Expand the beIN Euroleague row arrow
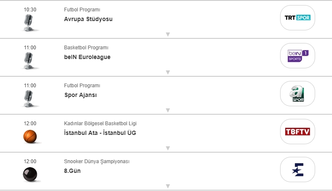This screenshot has width=332, height=191. click(x=167, y=72)
